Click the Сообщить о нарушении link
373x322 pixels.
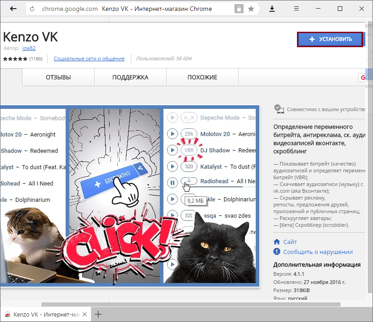pos(318,252)
